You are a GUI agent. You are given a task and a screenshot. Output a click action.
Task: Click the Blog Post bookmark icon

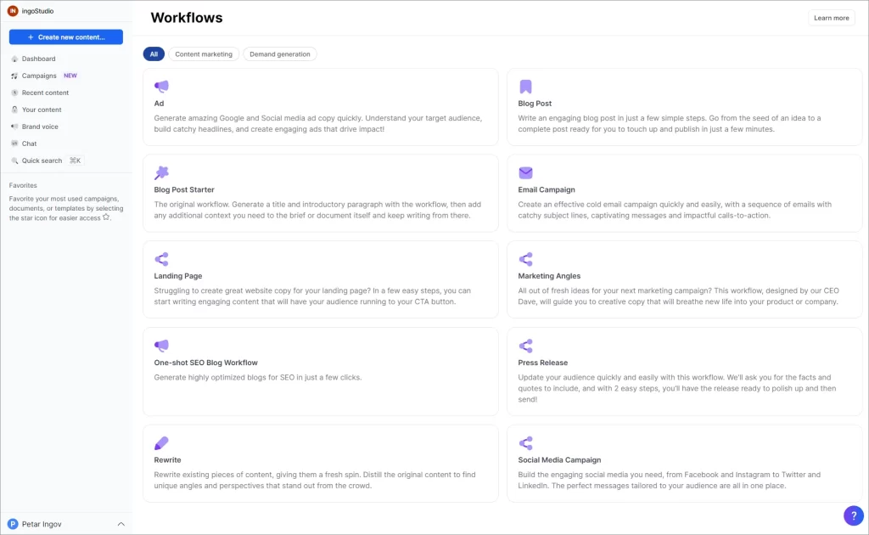click(525, 85)
